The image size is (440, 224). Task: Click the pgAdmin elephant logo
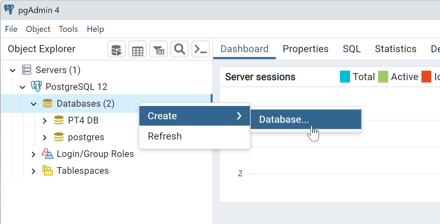pos(9,10)
